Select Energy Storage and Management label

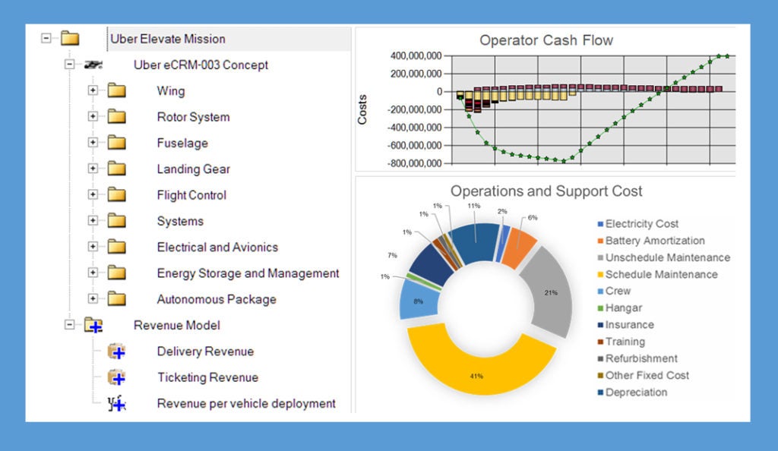[248, 273]
